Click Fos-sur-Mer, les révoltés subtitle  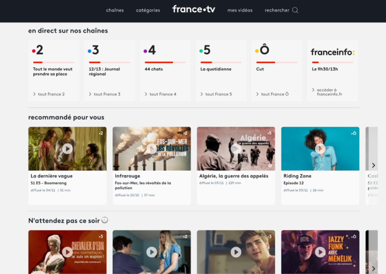coord(143,185)
